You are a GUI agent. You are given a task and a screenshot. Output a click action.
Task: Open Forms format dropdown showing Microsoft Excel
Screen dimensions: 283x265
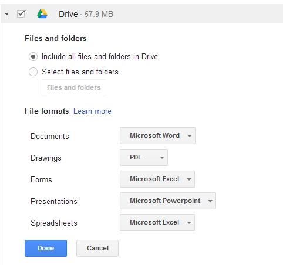(157, 179)
